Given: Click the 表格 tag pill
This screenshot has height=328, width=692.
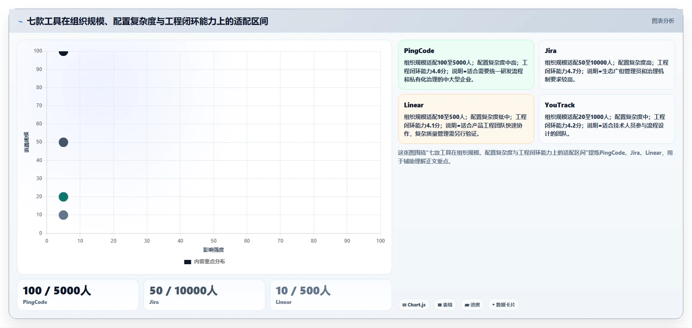Looking at the screenshot, I should point(445,305).
